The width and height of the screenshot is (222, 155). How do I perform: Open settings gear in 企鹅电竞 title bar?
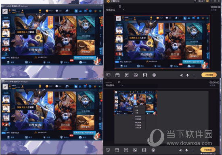pyautogui.click(x=207, y=1)
